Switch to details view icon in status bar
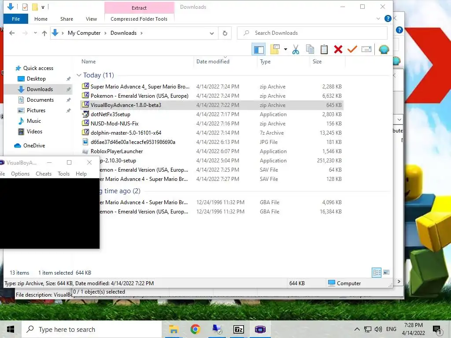The height and width of the screenshot is (338, 451). [x=377, y=272]
